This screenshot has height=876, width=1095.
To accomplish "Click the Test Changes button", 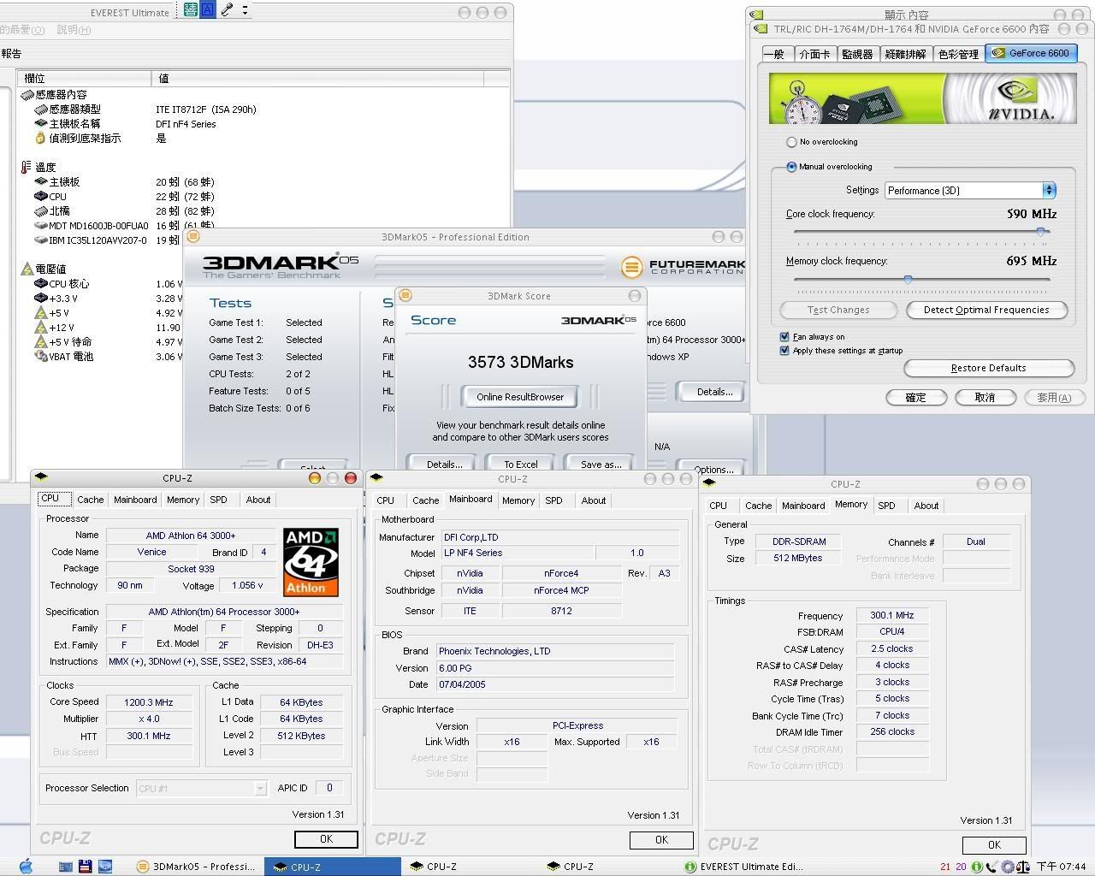I will 838,310.
